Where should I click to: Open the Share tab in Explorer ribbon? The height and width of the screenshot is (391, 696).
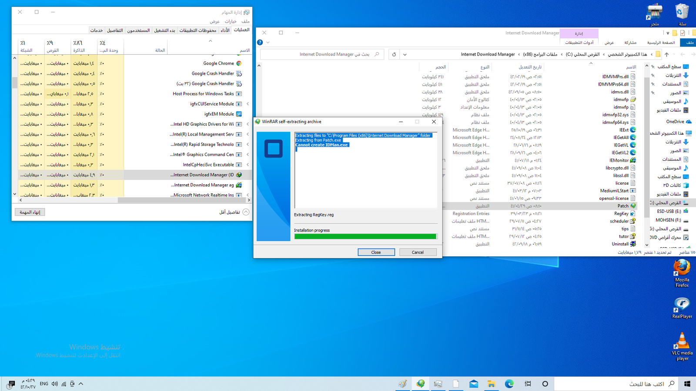[x=630, y=42]
